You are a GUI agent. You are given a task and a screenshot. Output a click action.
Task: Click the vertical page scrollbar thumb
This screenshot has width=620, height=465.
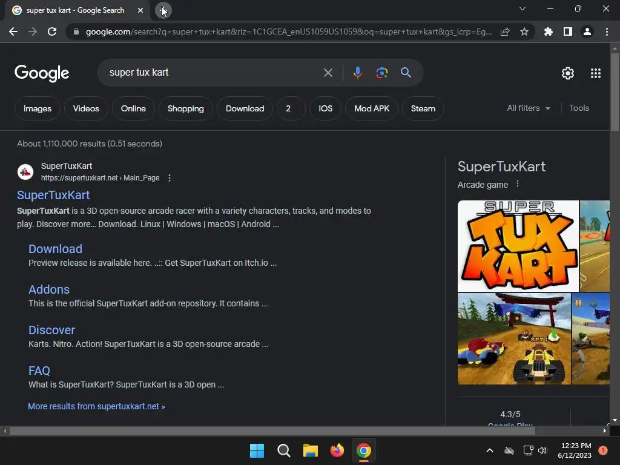[x=615, y=92]
